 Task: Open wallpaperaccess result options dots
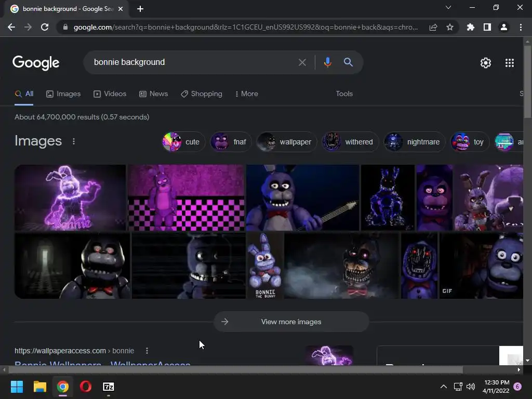pos(147,351)
